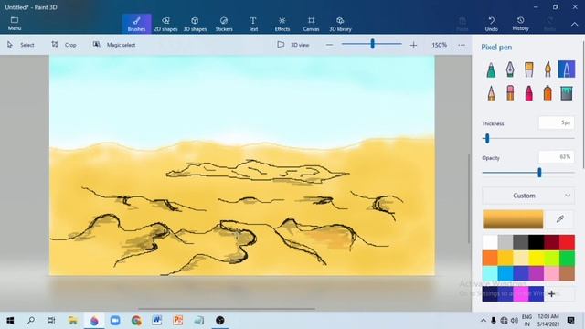585x329 pixels.
Task: Select the Calligraphy pen brush
Action: 510,69
